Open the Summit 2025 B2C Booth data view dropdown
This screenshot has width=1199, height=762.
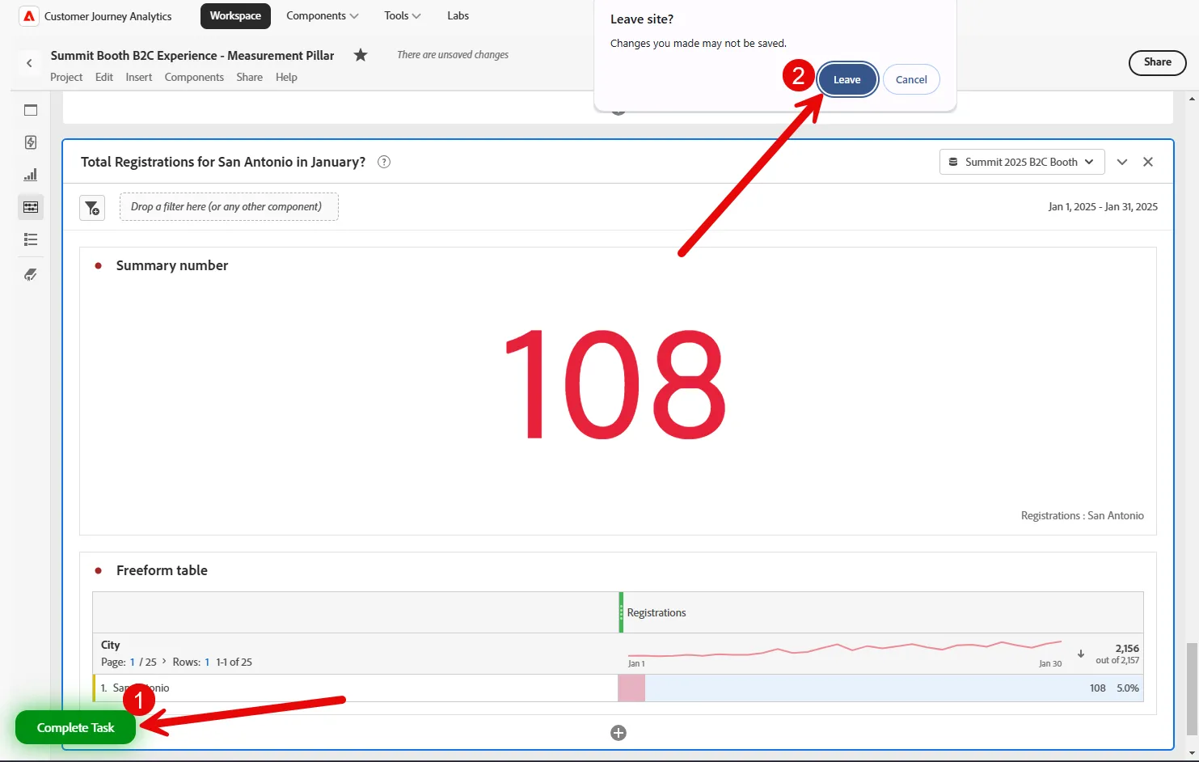pos(1022,162)
